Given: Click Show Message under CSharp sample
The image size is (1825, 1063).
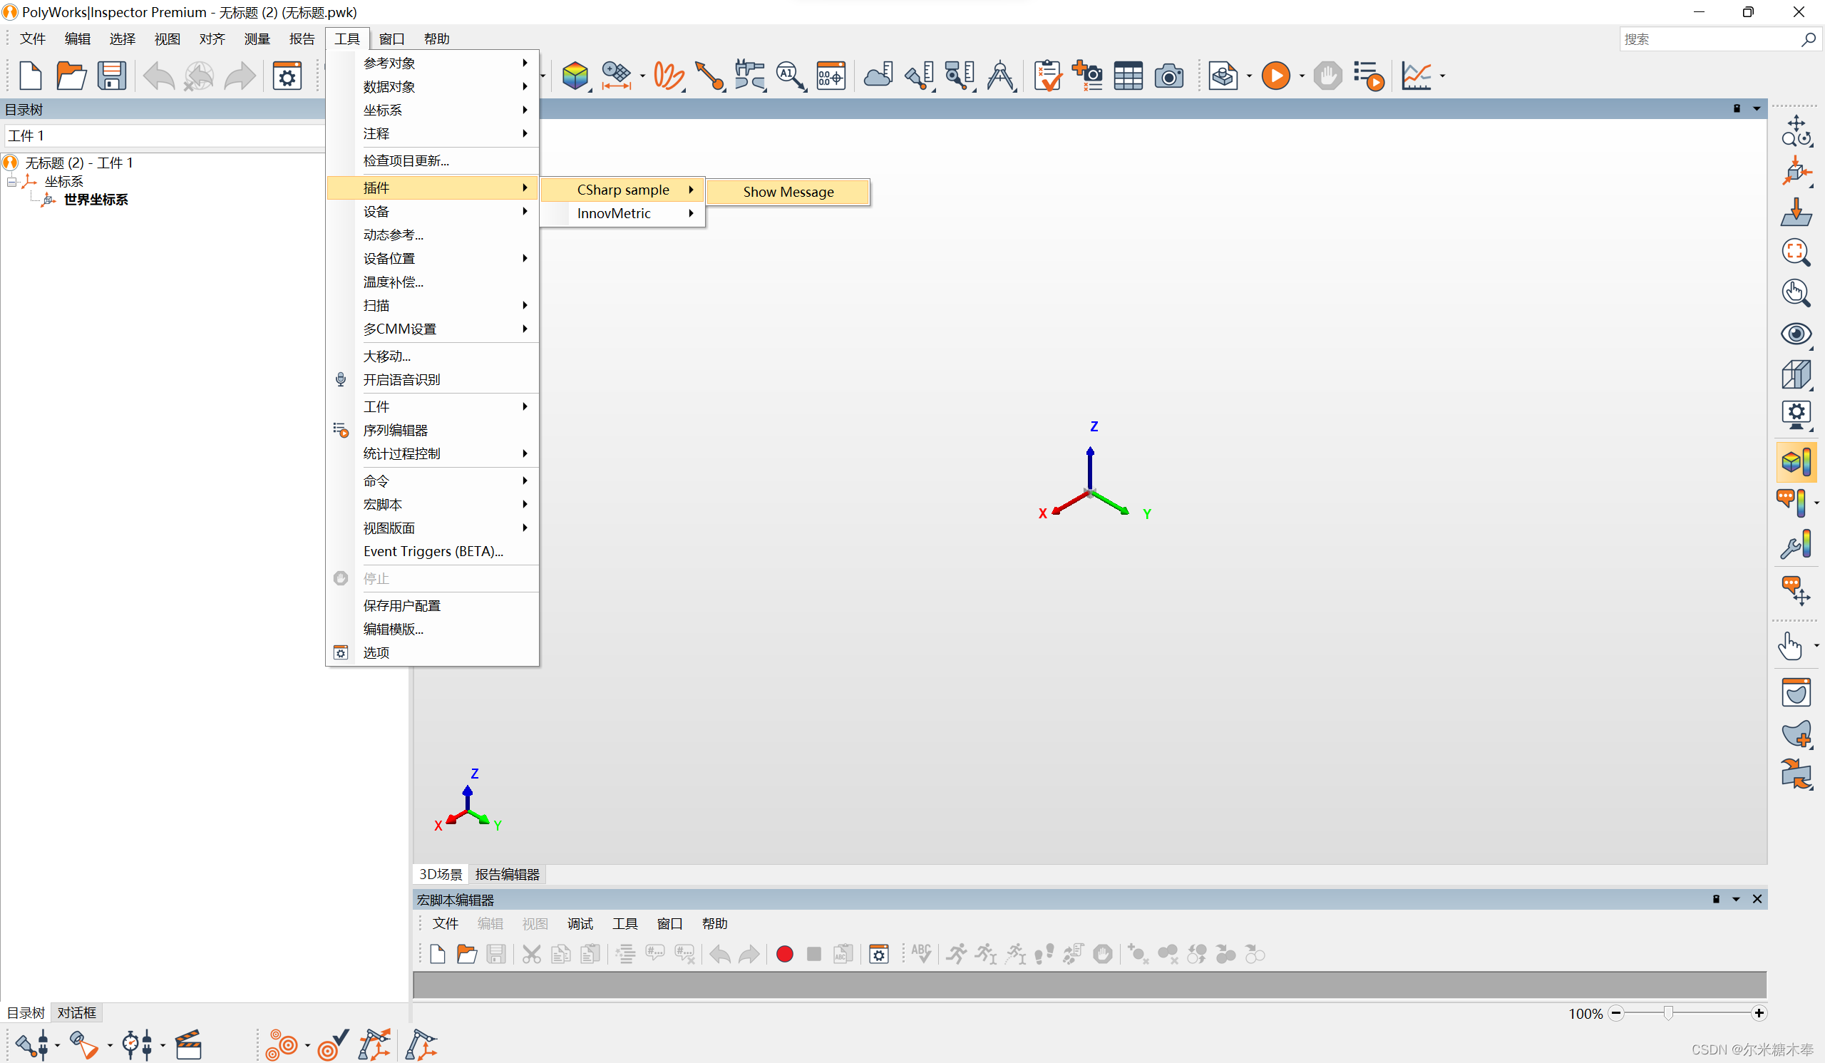Looking at the screenshot, I should coord(788,191).
